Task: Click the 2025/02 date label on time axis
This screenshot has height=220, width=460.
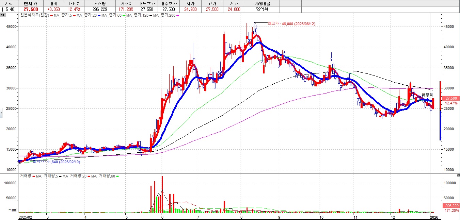Action: click(25, 217)
